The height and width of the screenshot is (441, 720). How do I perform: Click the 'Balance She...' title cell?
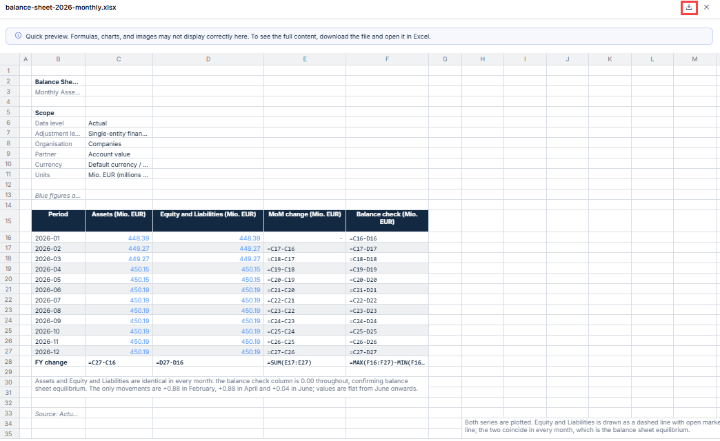coord(59,82)
